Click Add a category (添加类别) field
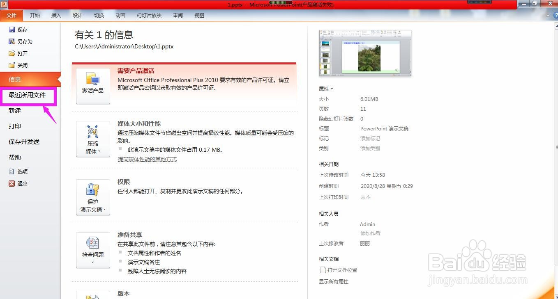The height and width of the screenshot is (299, 558). tap(370, 148)
